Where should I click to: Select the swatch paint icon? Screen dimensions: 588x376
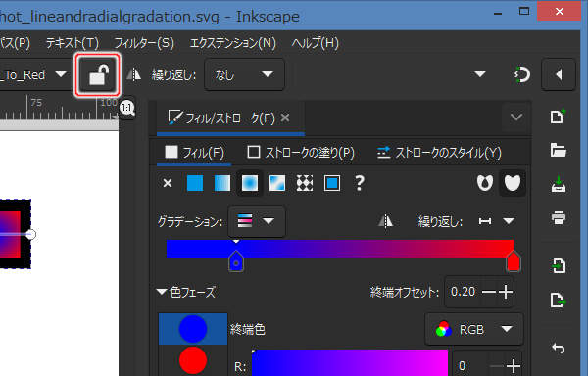(332, 183)
